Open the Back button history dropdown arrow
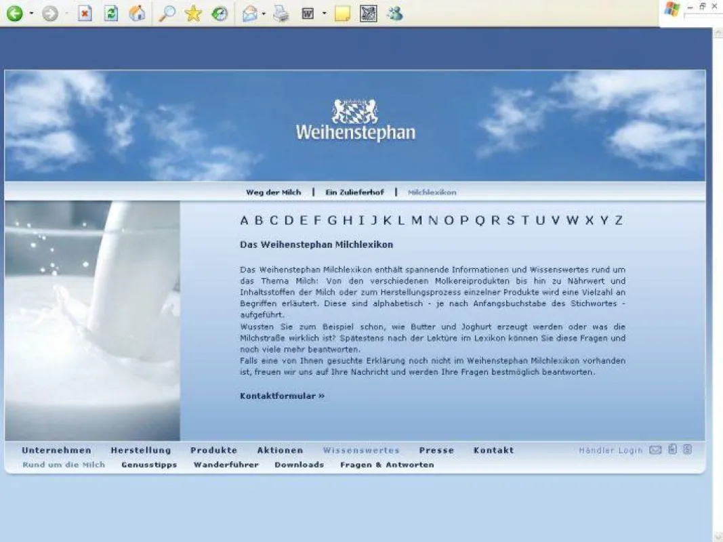This screenshot has height=542, width=723. (x=31, y=14)
